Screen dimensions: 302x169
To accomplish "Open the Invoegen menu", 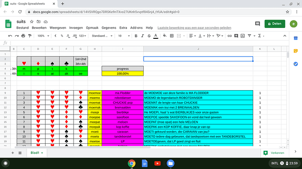I will [x=76, y=28].
